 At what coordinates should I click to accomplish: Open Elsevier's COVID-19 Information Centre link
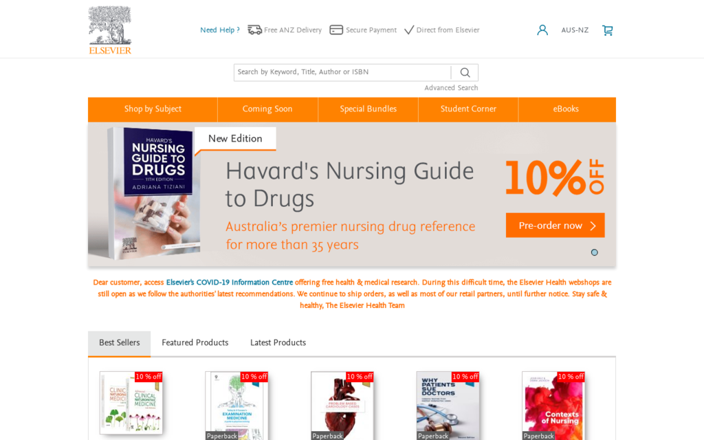230,283
